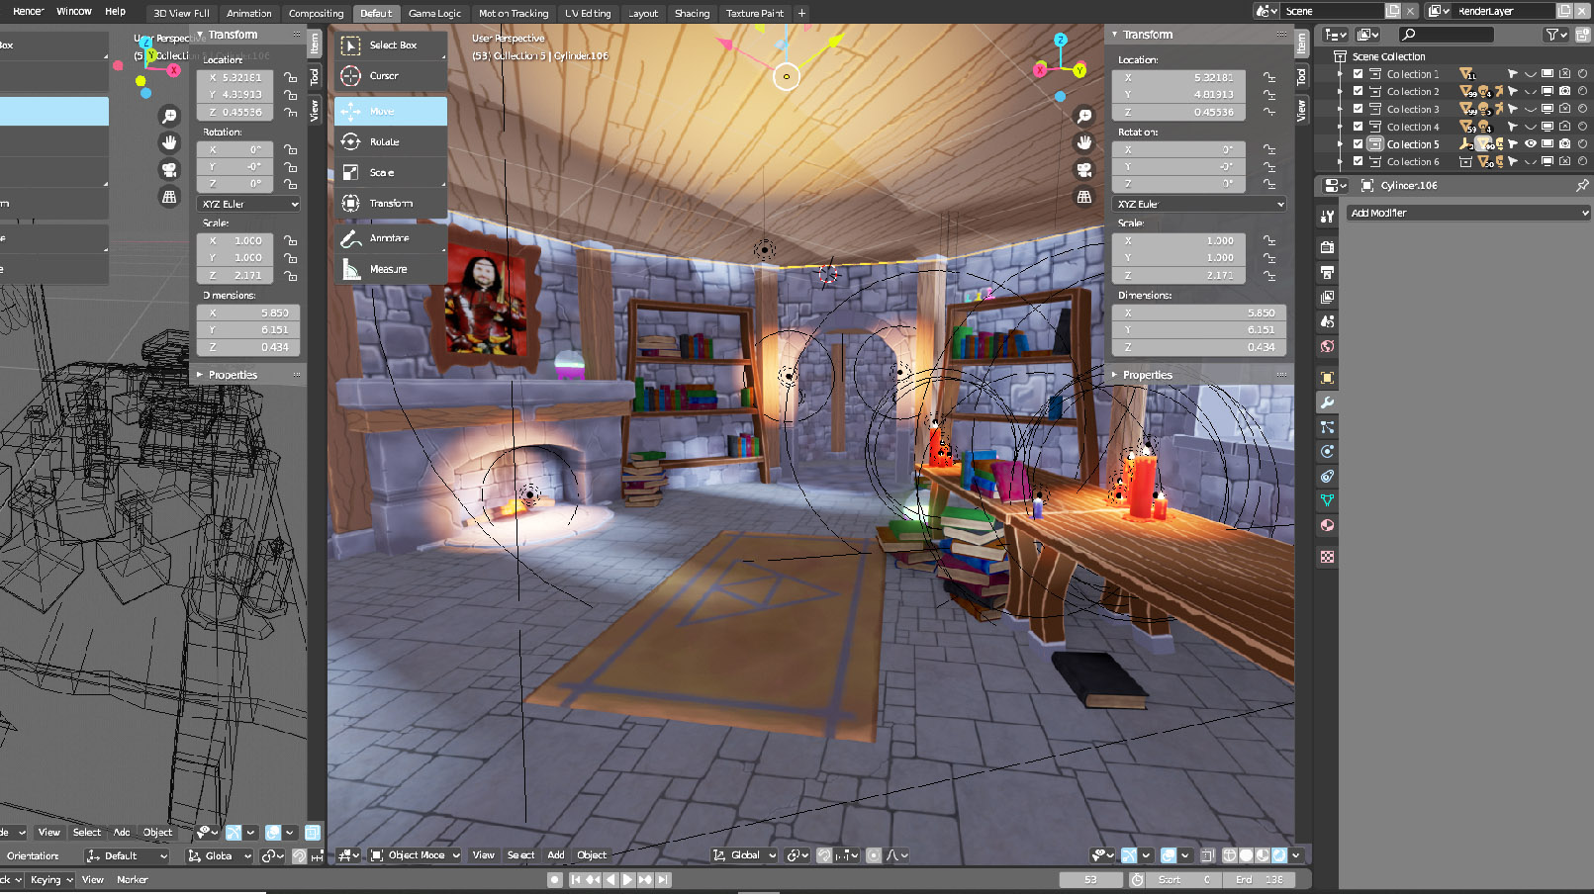The width and height of the screenshot is (1594, 894).
Task: Choose the Annotate tool
Action: pos(390,238)
